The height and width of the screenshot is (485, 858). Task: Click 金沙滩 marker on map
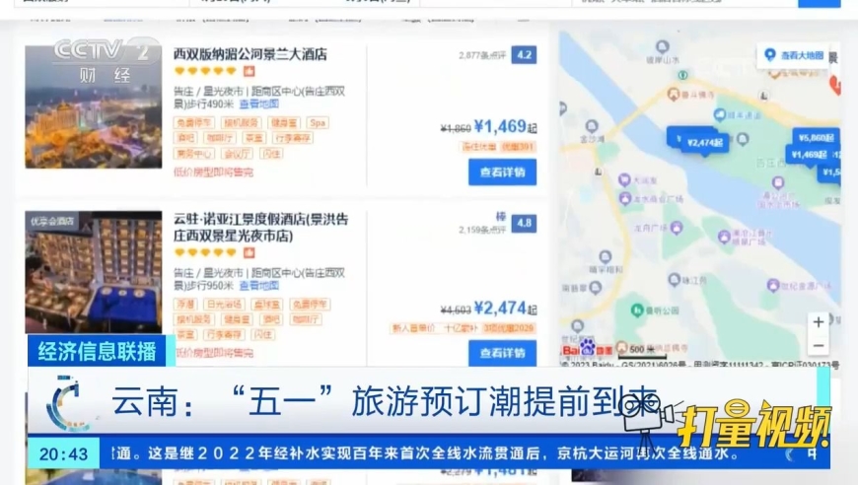[592, 131]
